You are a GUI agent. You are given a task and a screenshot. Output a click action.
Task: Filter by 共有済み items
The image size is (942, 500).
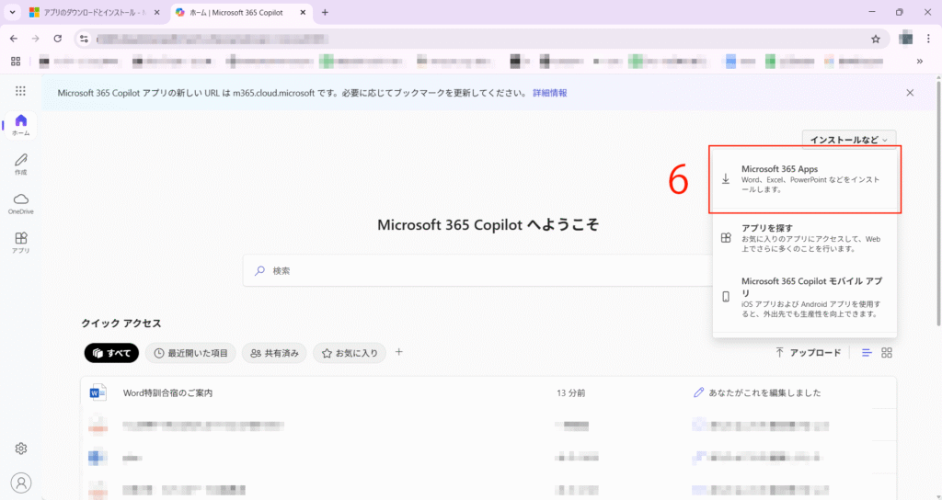(274, 353)
